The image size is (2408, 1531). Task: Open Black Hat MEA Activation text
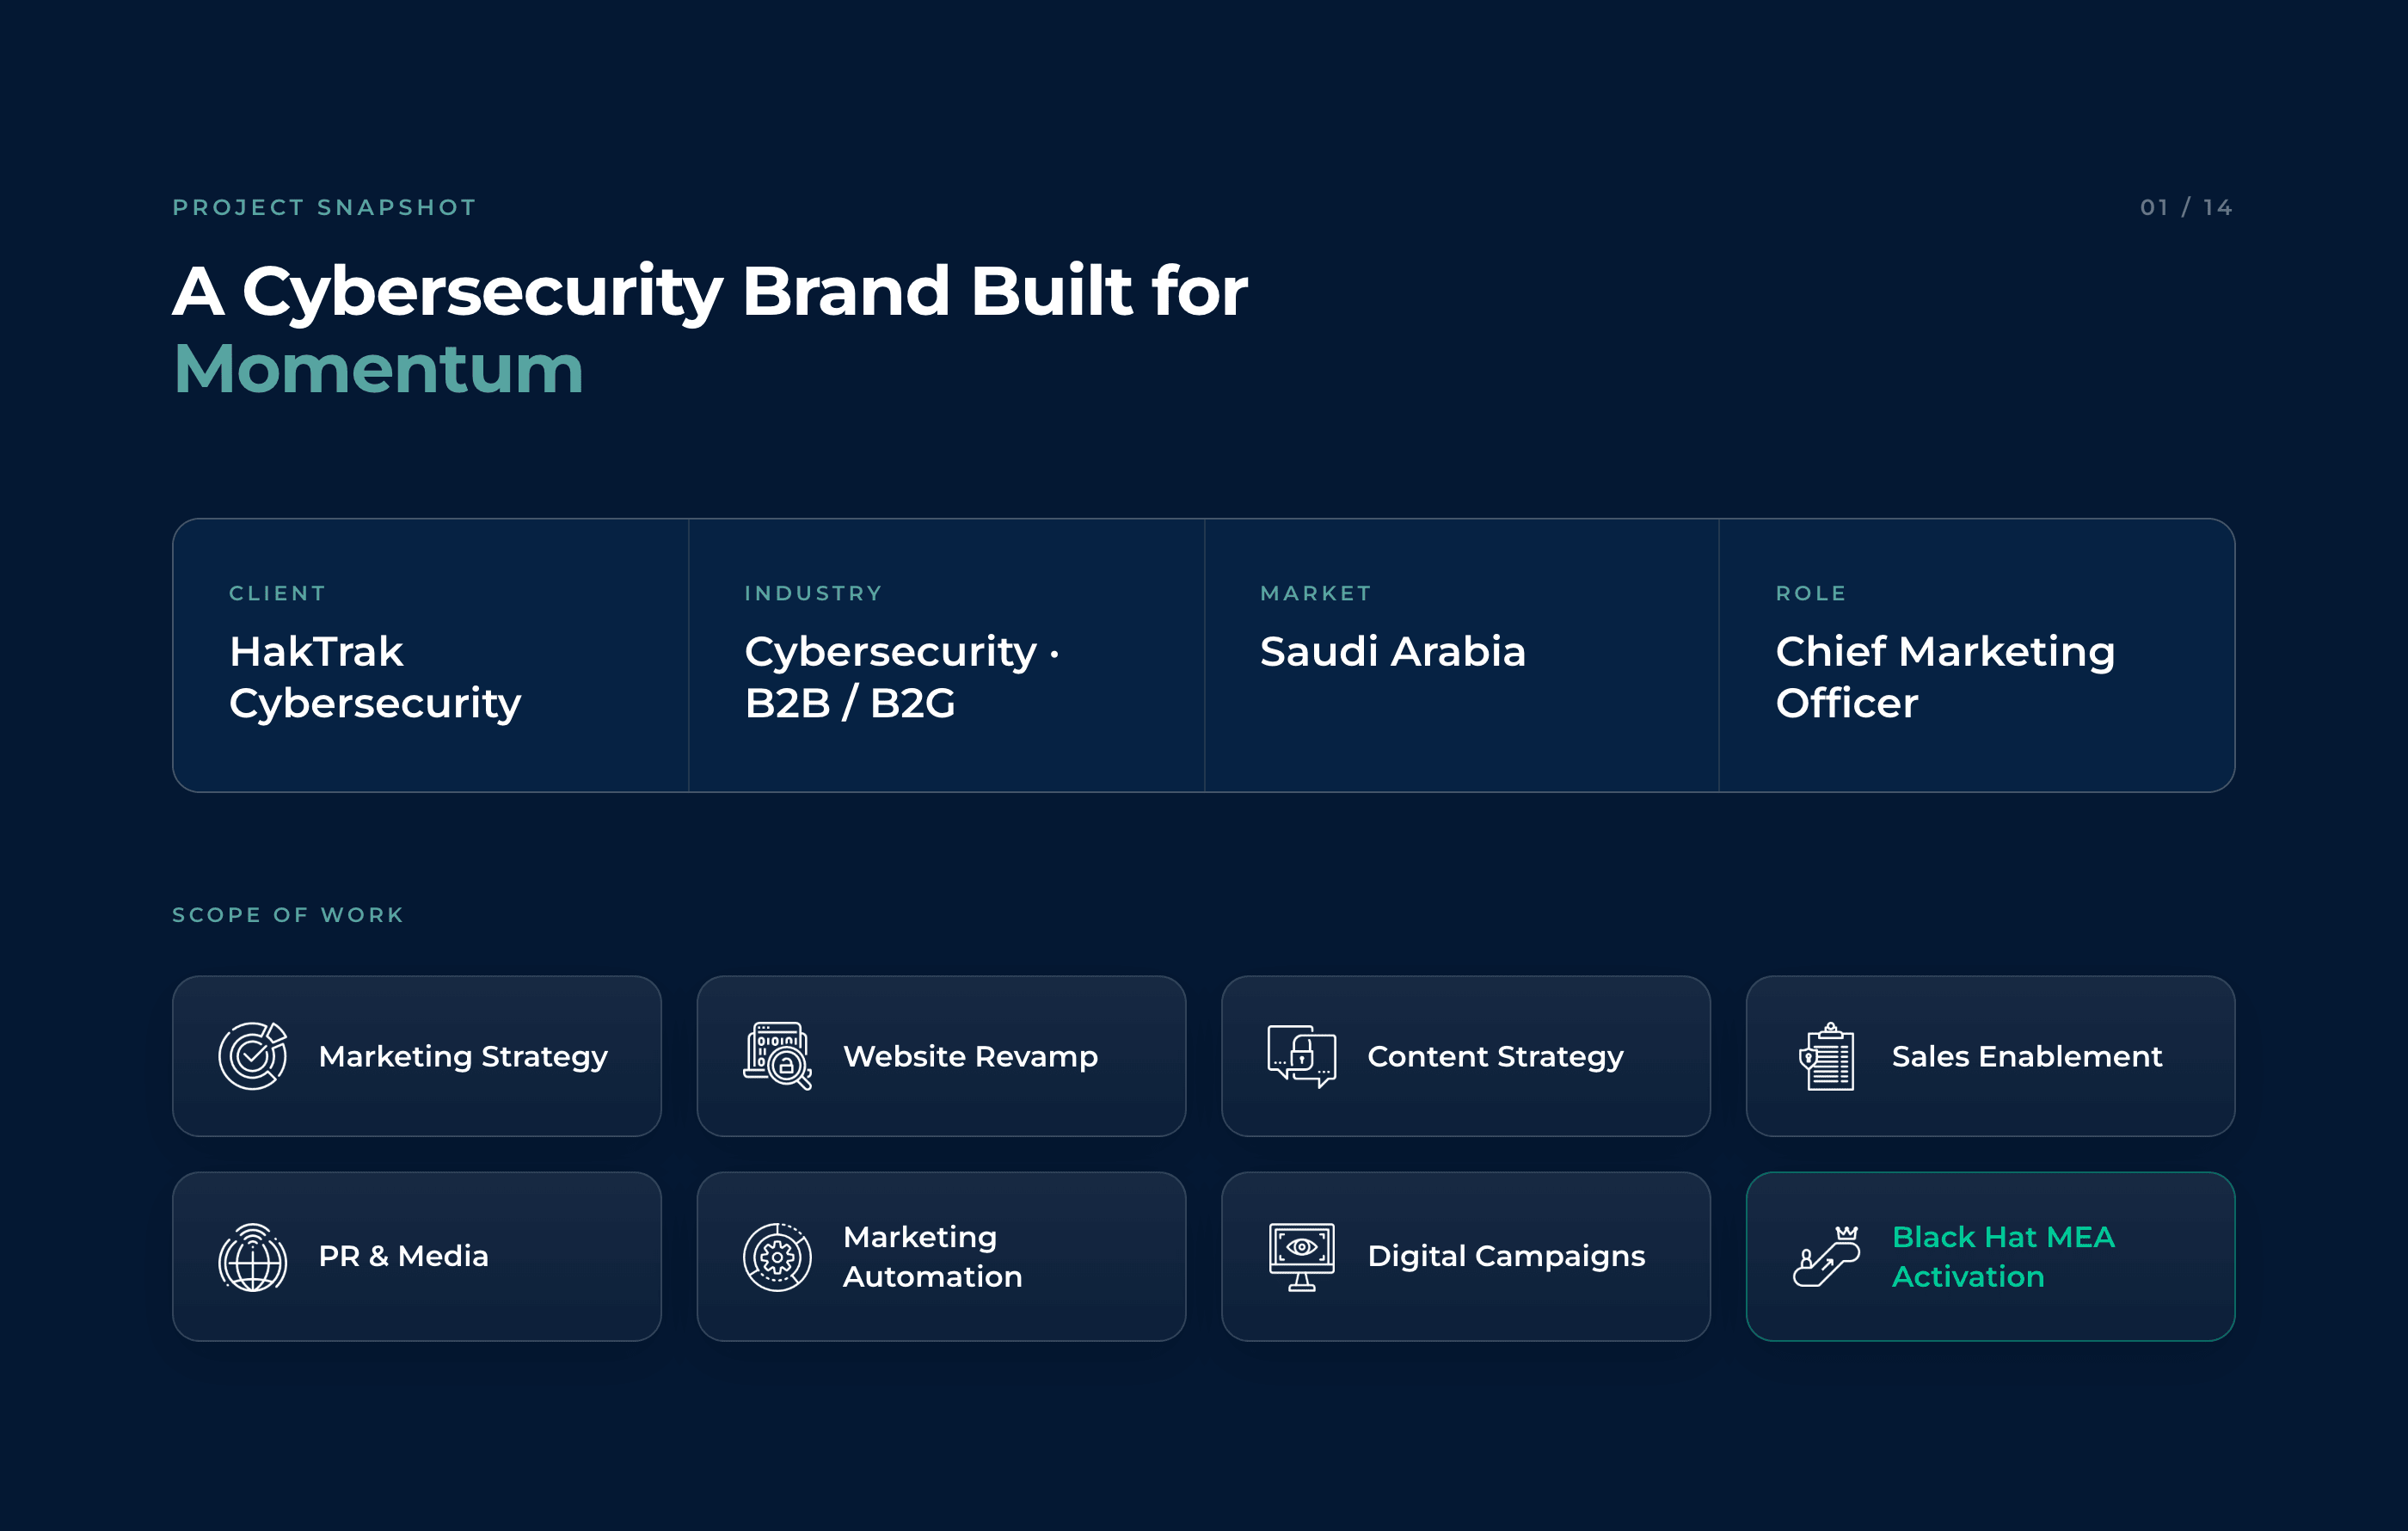click(2003, 1257)
